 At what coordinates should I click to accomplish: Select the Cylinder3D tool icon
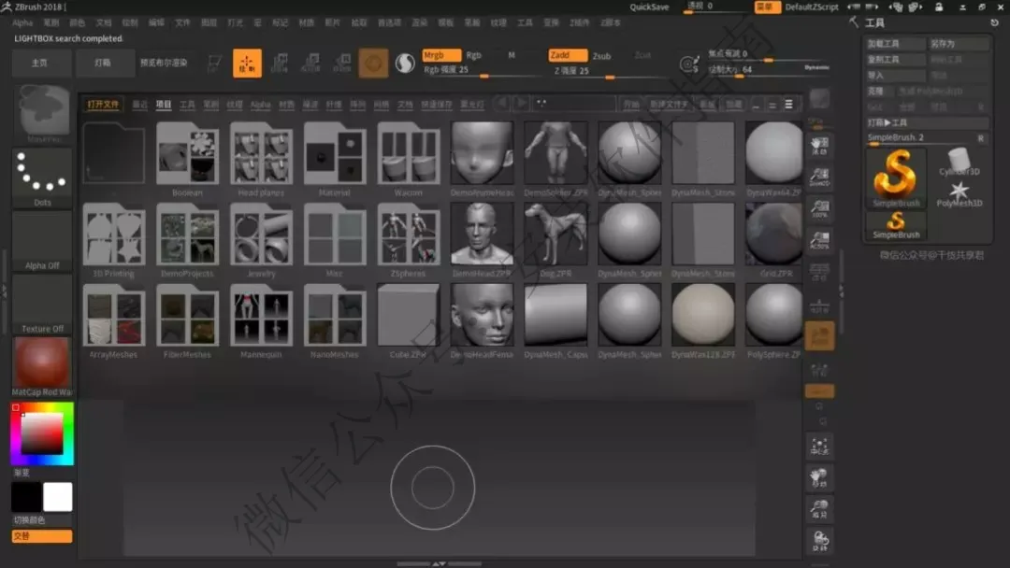(x=959, y=163)
